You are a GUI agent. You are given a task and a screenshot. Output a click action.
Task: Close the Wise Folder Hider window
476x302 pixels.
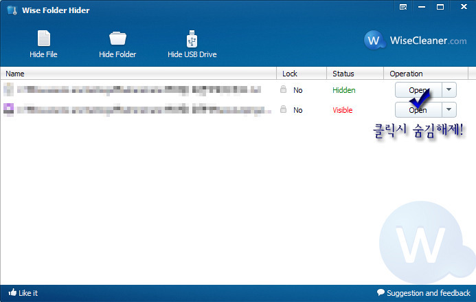pyautogui.click(x=464, y=7)
